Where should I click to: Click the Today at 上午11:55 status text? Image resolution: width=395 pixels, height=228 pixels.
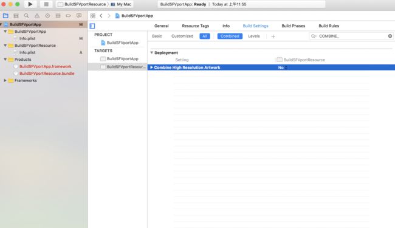tap(229, 4)
